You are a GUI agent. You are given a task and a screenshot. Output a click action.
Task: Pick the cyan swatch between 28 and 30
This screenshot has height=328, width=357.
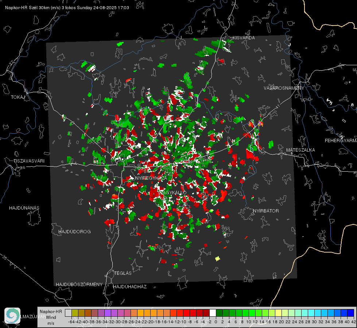tap(311, 313)
